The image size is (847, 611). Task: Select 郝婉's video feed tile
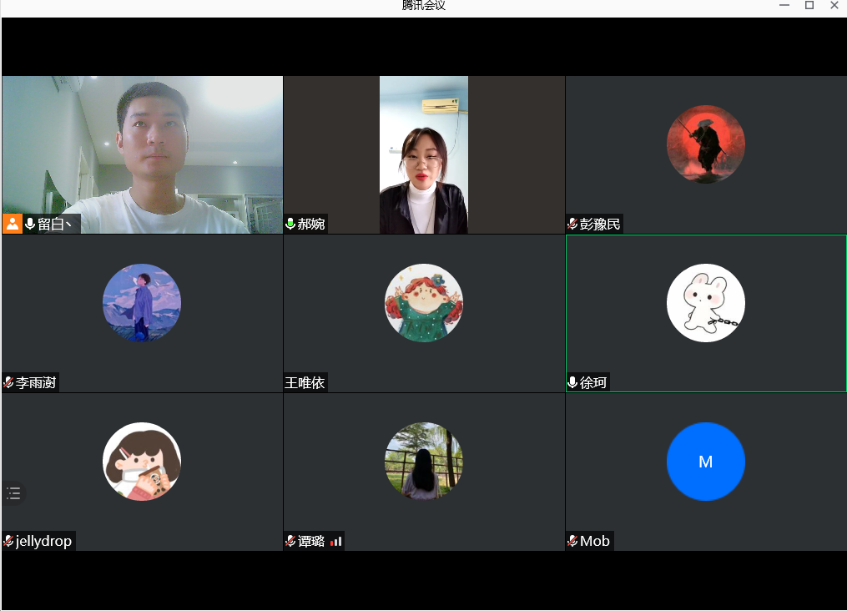click(423, 154)
